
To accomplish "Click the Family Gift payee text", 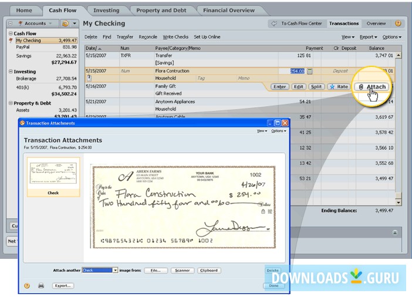I will [166, 86].
